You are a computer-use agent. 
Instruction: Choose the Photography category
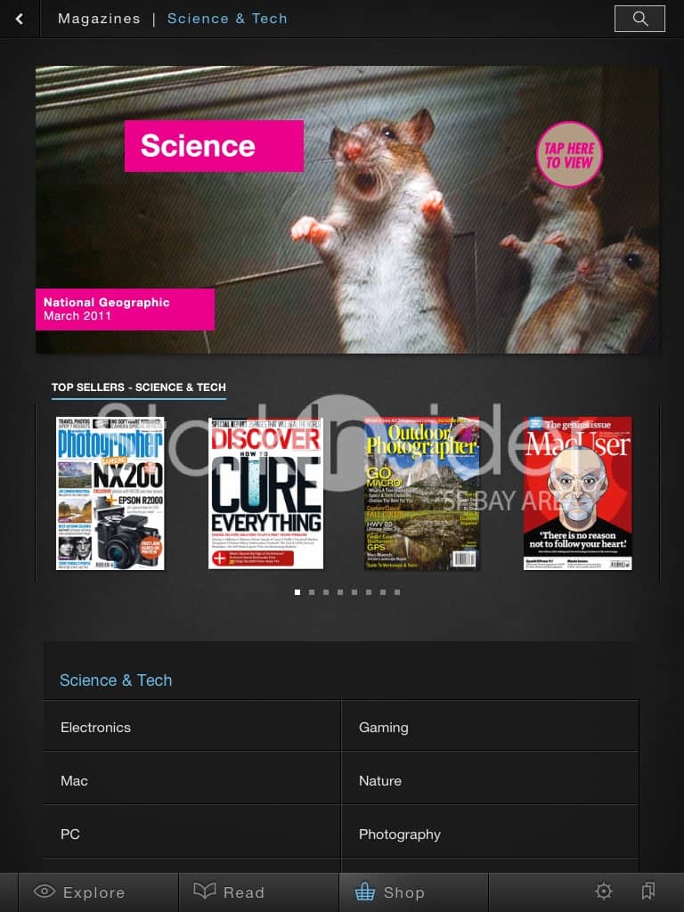click(x=490, y=834)
